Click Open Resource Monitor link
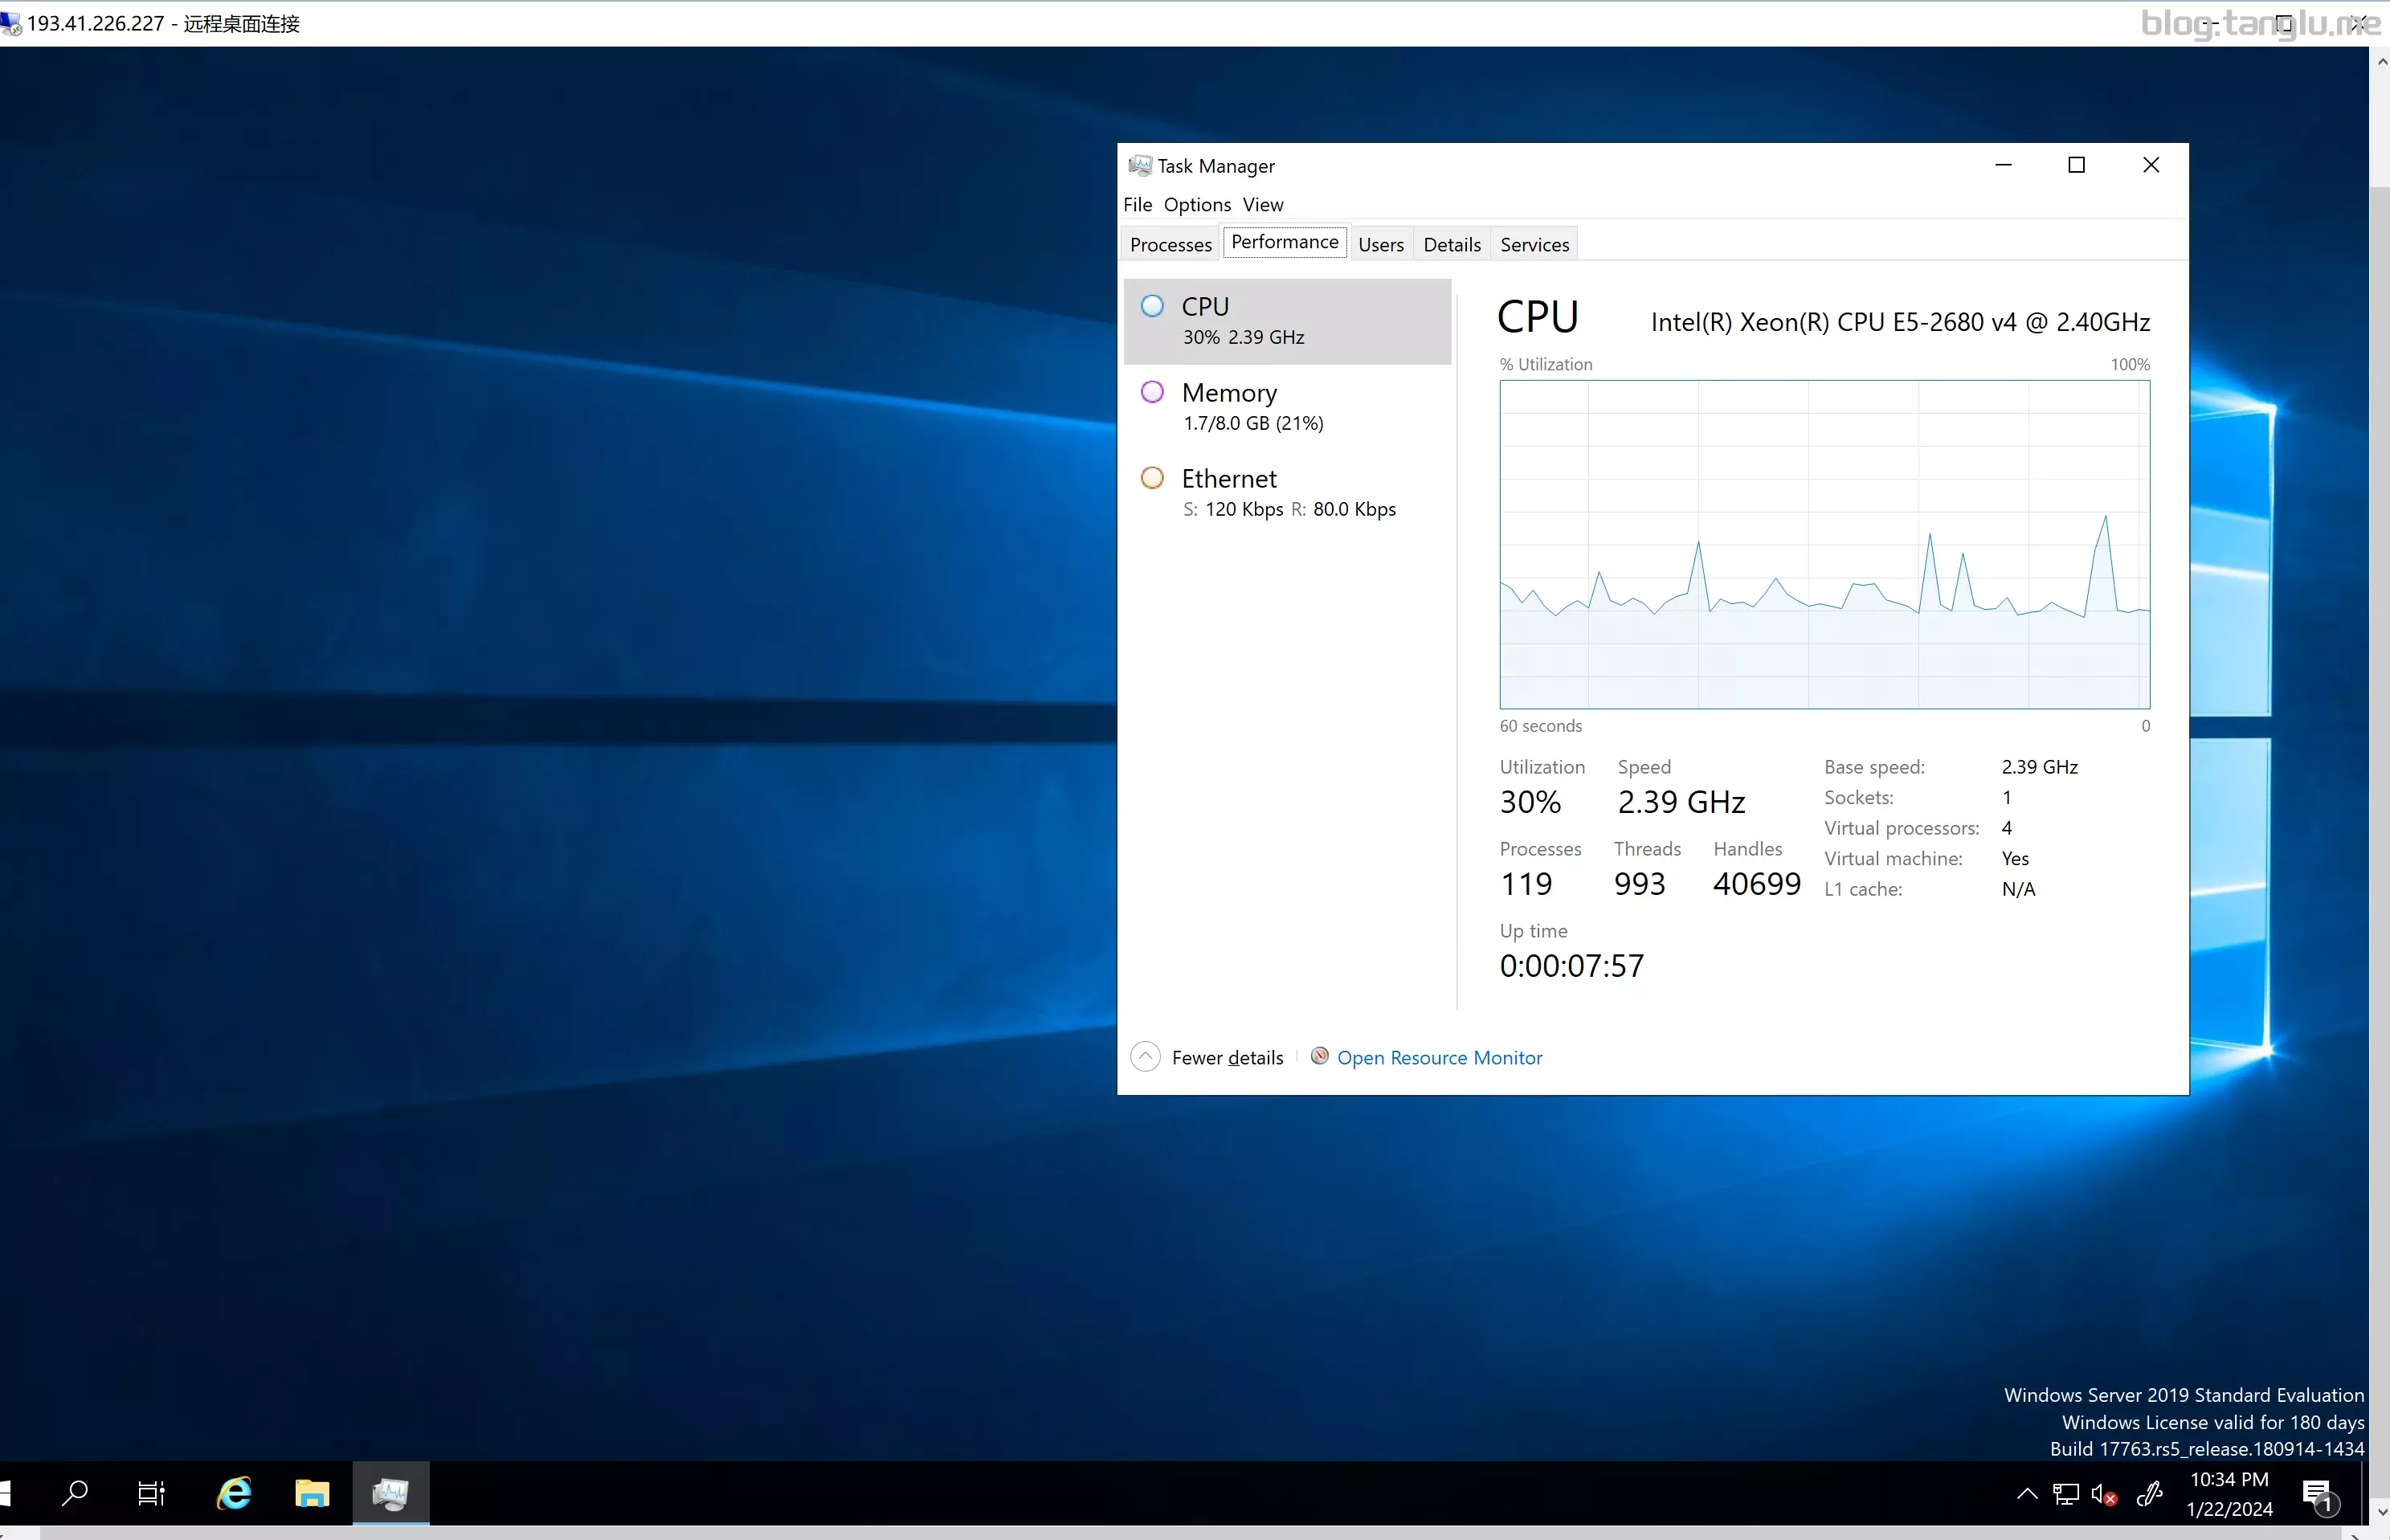Screen dimensions: 2390x1540 pyautogui.click(x=1439, y=1057)
